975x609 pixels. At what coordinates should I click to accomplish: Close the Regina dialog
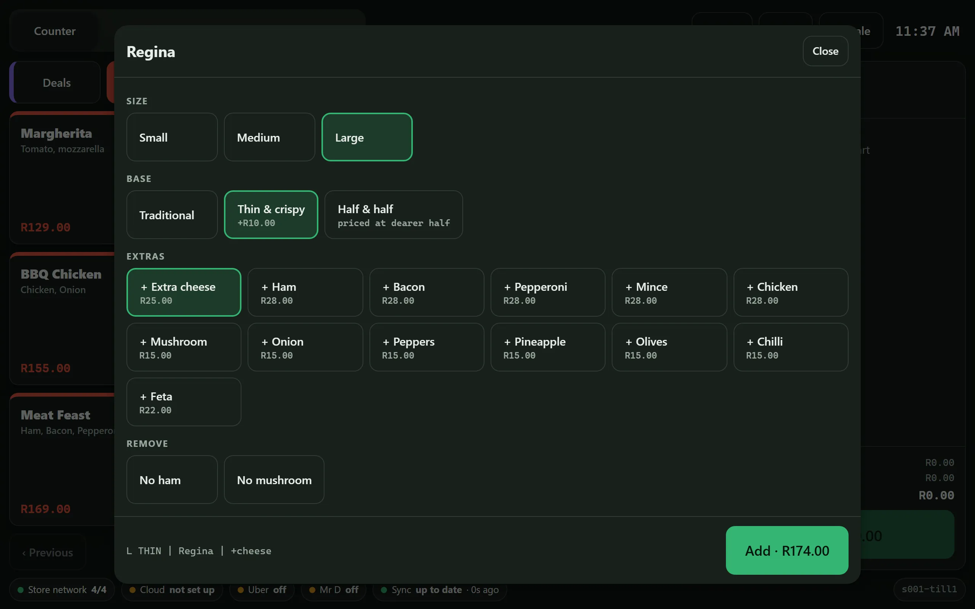[x=826, y=51]
